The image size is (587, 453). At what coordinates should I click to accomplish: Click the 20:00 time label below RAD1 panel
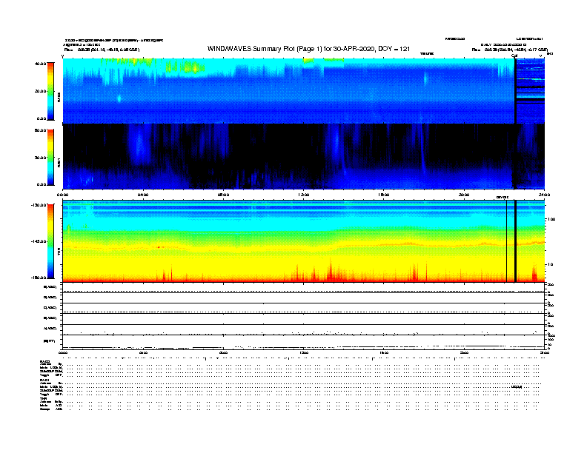[464, 195]
